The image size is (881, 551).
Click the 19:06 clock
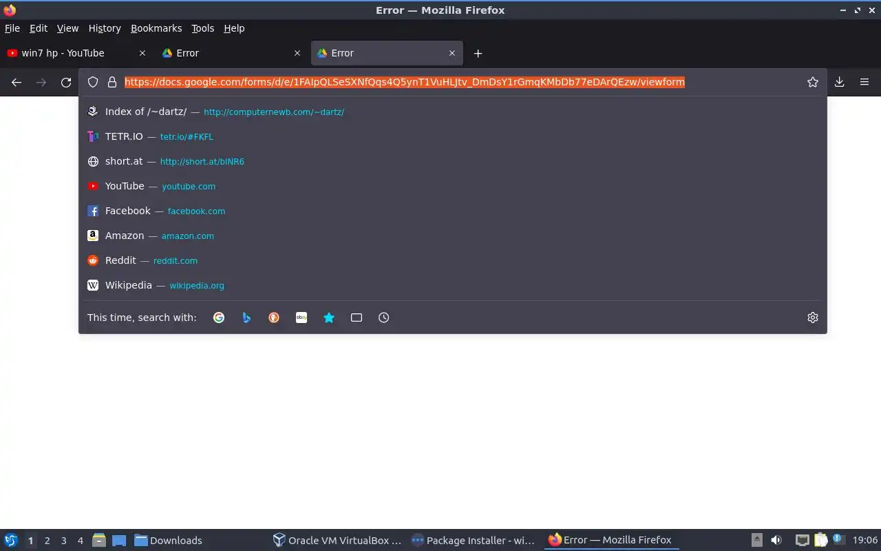[865, 541]
